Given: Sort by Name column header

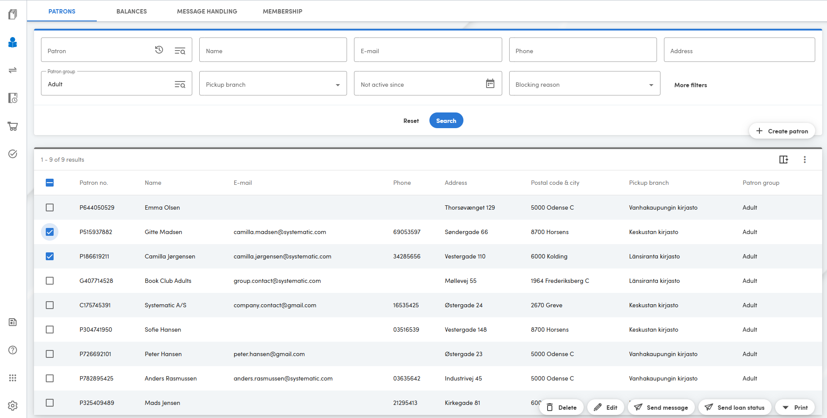Looking at the screenshot, I should (153, 183).
